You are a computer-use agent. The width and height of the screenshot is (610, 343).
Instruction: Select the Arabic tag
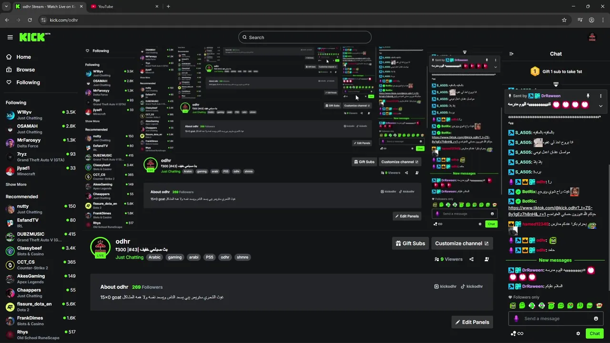tap(154, 257)
